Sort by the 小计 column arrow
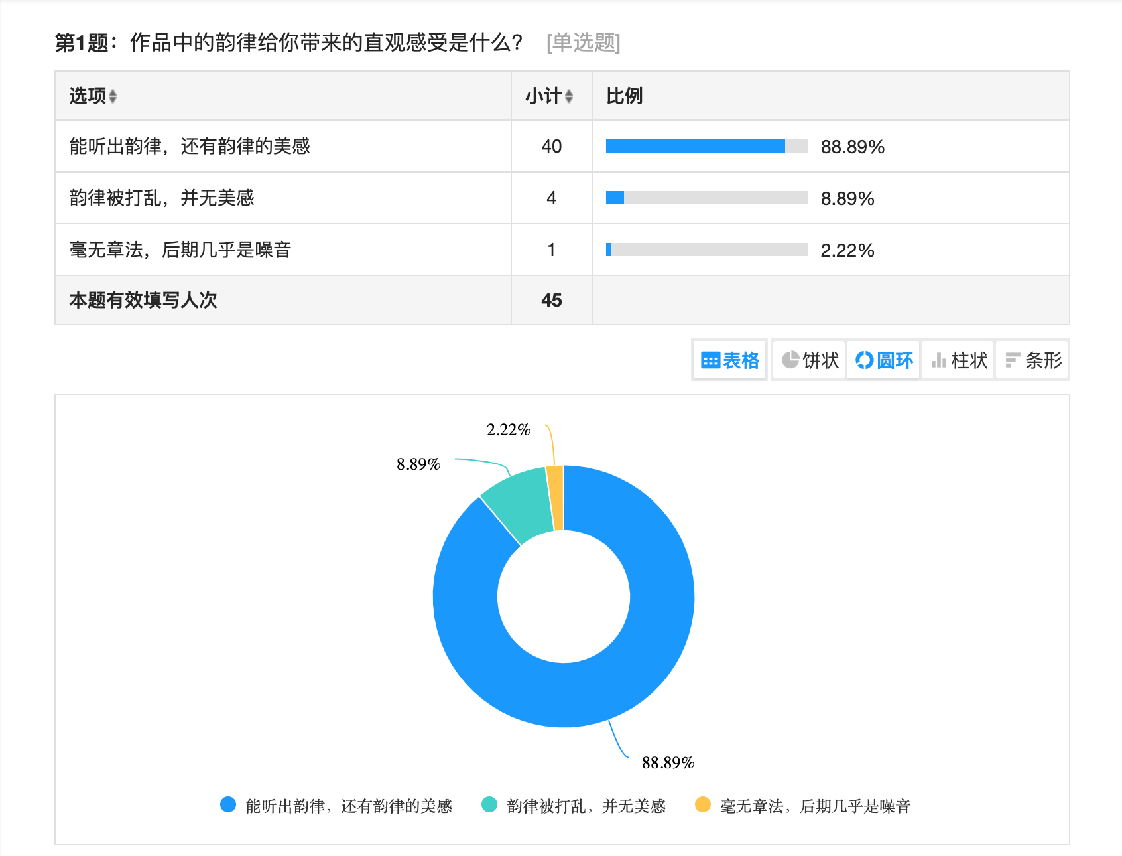Viewport: 1122px width, 856px height. tap(568, 96)
